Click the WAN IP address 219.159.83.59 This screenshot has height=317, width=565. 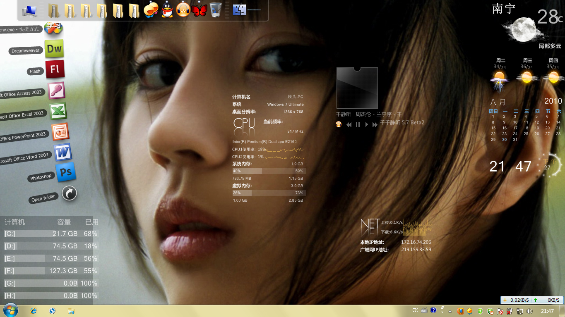point(416,249)
